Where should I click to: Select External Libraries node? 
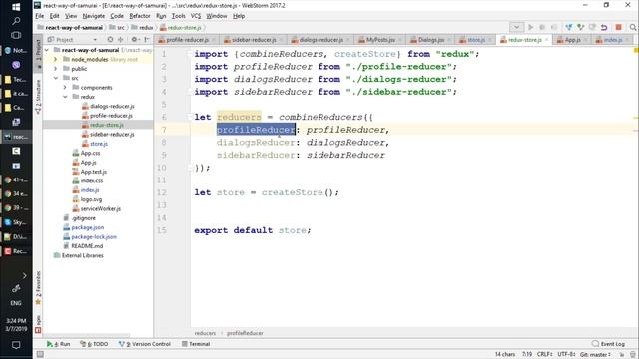pos(82,255)
